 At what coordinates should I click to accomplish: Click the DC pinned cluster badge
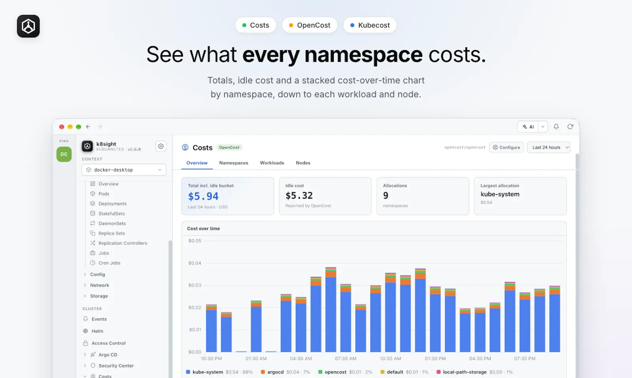(x=64, y=154)
